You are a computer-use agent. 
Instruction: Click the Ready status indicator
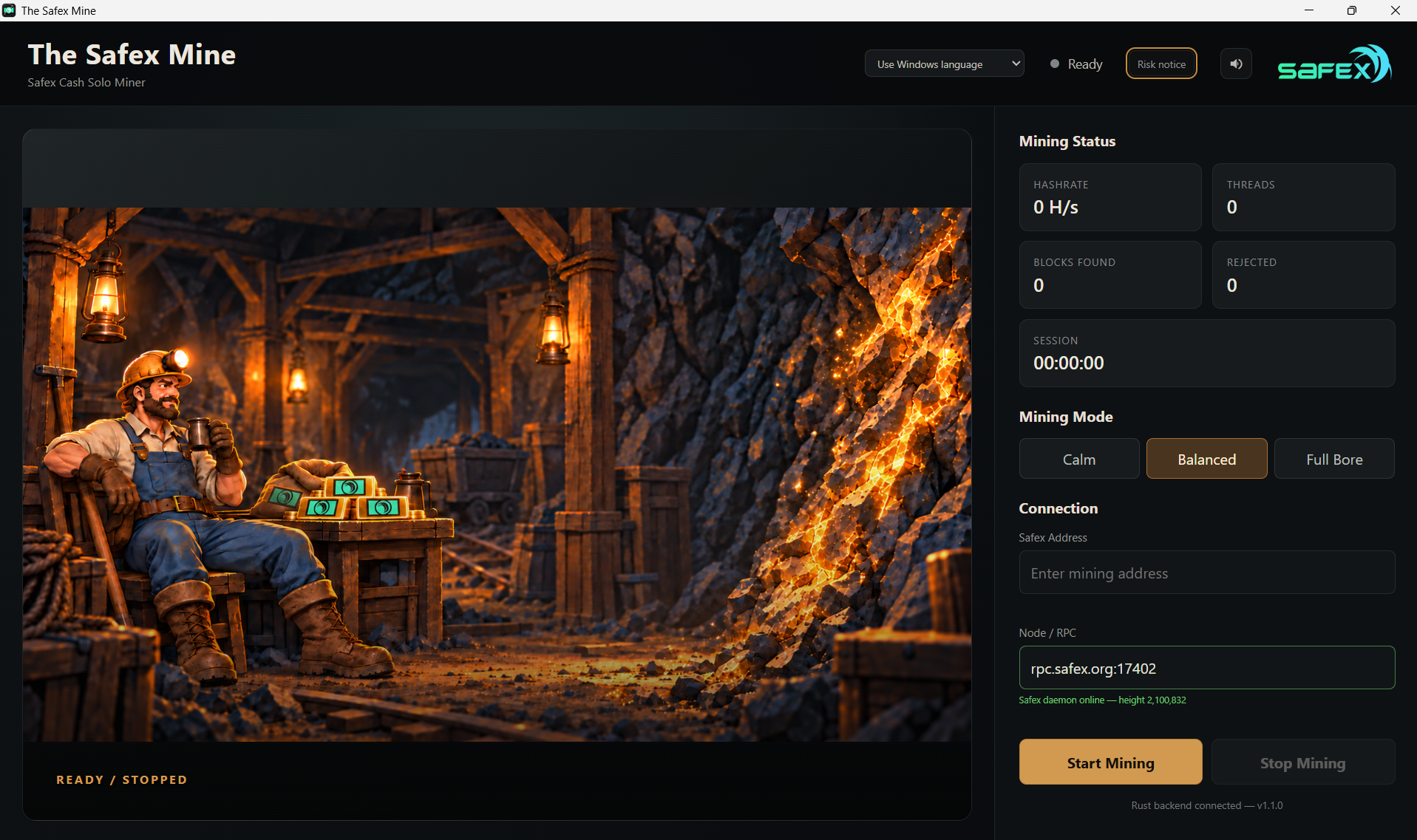tap(1077, 64)
